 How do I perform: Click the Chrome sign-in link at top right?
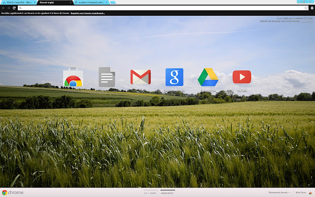[307, 21]
